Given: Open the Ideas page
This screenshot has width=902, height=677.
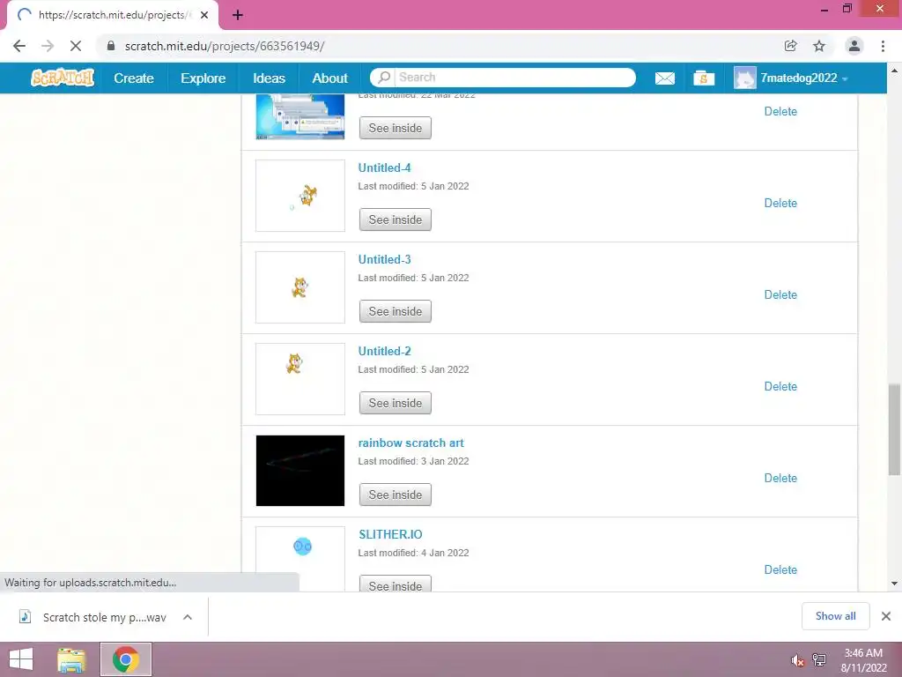Looking at the screenshot, I should click(269, 78).
